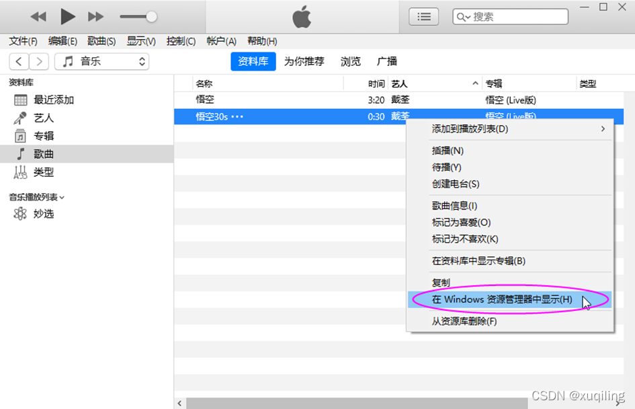The image size is (635, 409).
Task: Select 艺人 in the sidebar
Action: coord(87,118)
